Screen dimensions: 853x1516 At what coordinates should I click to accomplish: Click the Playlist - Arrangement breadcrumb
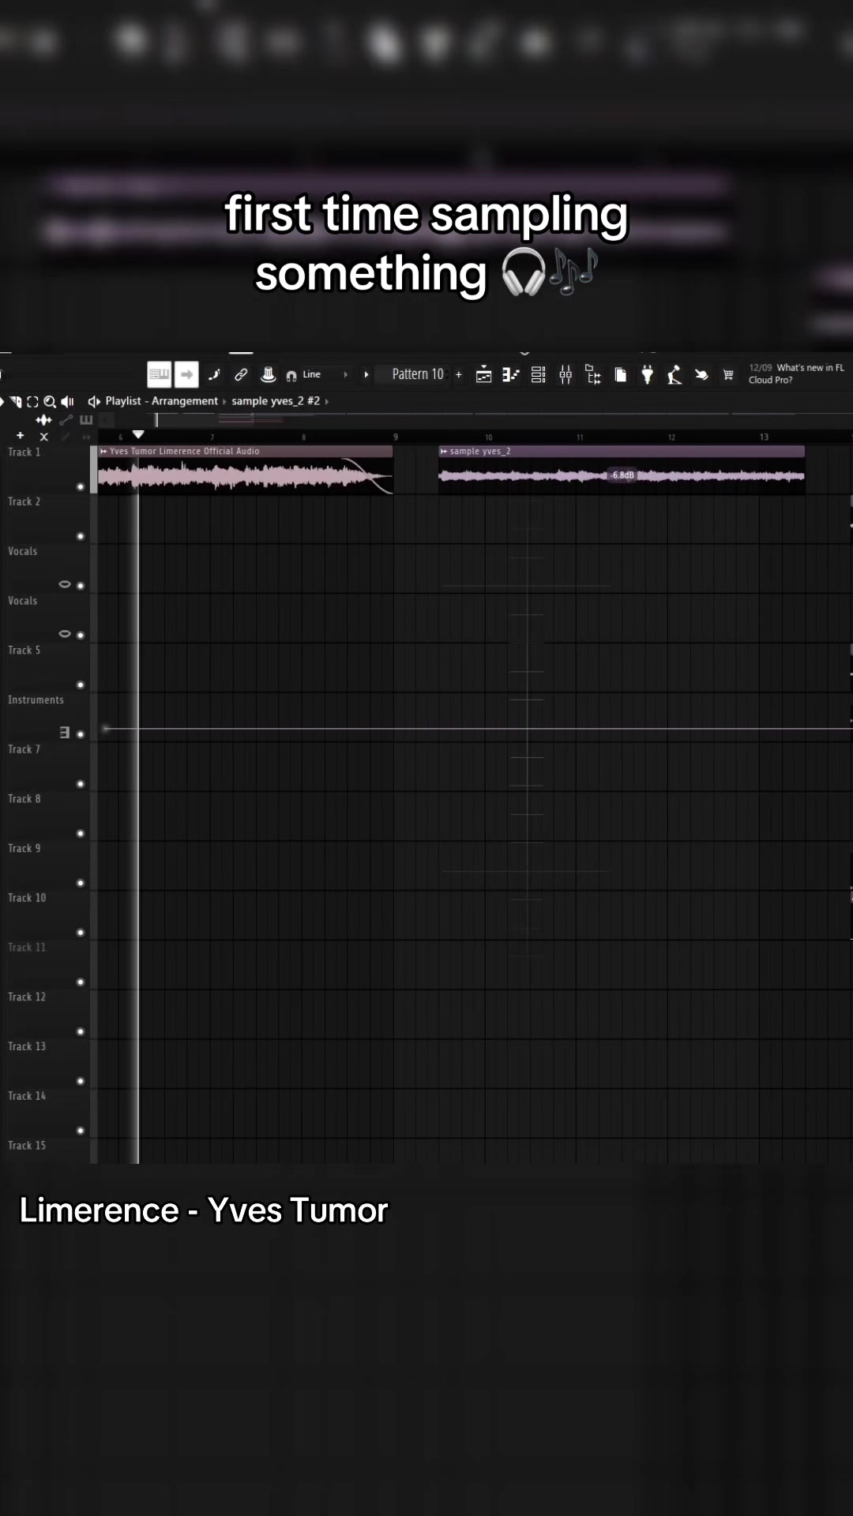[162, 401]
